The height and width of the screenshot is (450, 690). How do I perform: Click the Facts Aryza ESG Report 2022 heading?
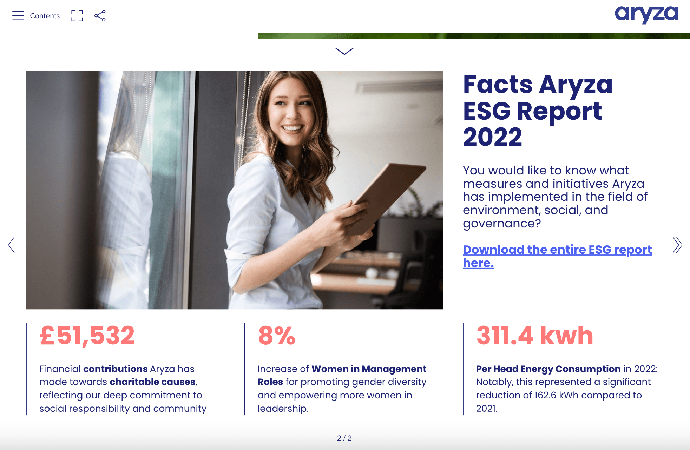tap(537, 111)
